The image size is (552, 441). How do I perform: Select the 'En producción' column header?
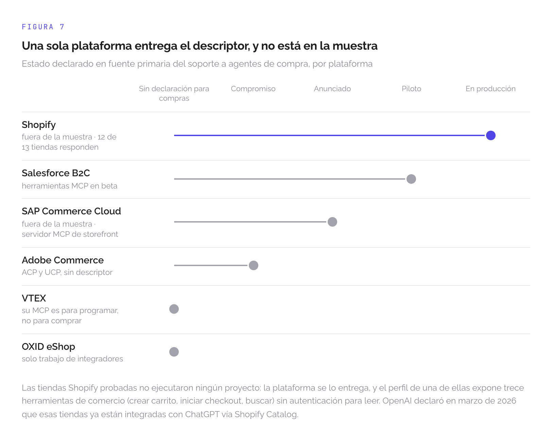pyautogui.click(x=490, y=89)
